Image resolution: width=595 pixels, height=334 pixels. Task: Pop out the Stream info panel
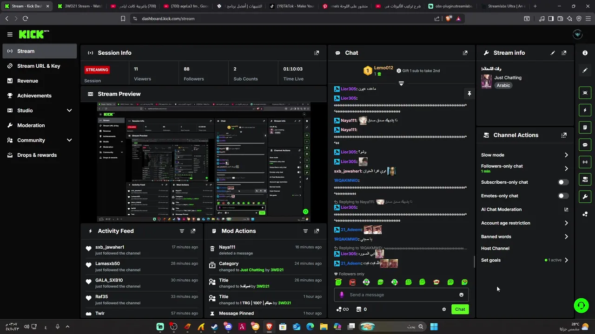click(x=564, y=53)
